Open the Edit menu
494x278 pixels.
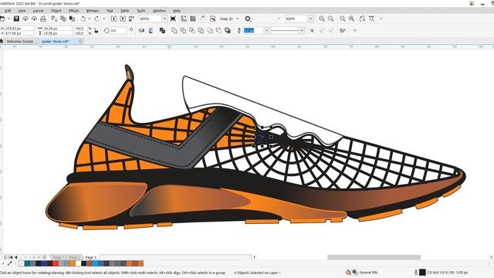[8, 11]
